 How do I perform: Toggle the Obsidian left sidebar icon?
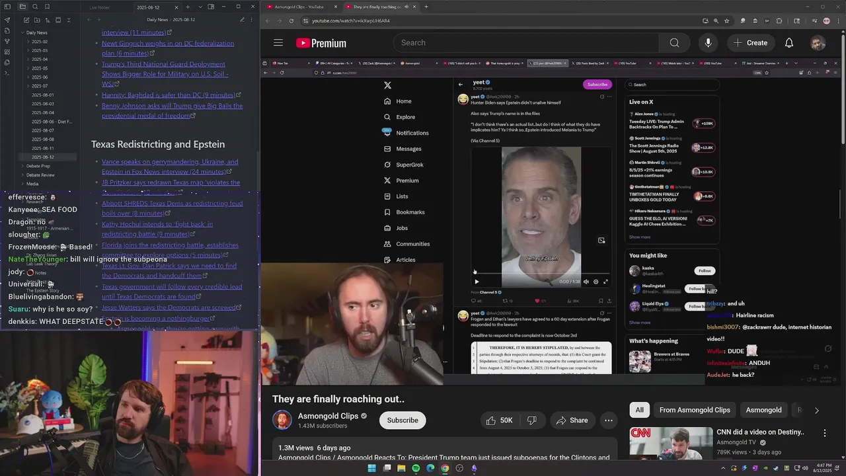pyautogui.click(x=7, y=7)
